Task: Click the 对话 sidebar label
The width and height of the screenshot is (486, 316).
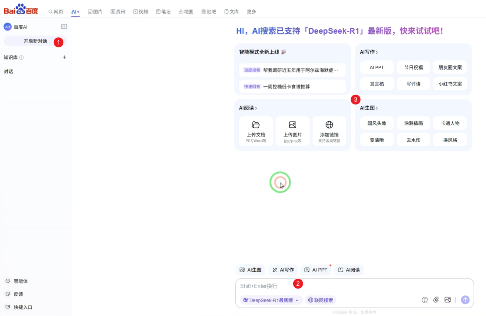Action: click(x=8, y=72)
